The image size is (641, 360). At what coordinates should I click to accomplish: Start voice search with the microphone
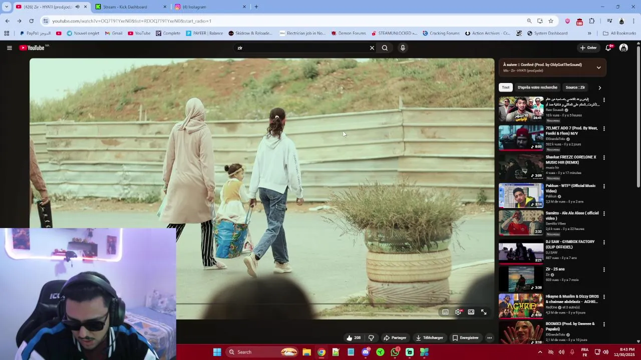403,48
